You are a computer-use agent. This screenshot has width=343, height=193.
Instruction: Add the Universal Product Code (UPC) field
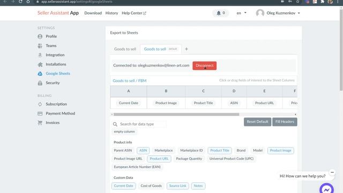pyautogui.click(x=232, y=159)
